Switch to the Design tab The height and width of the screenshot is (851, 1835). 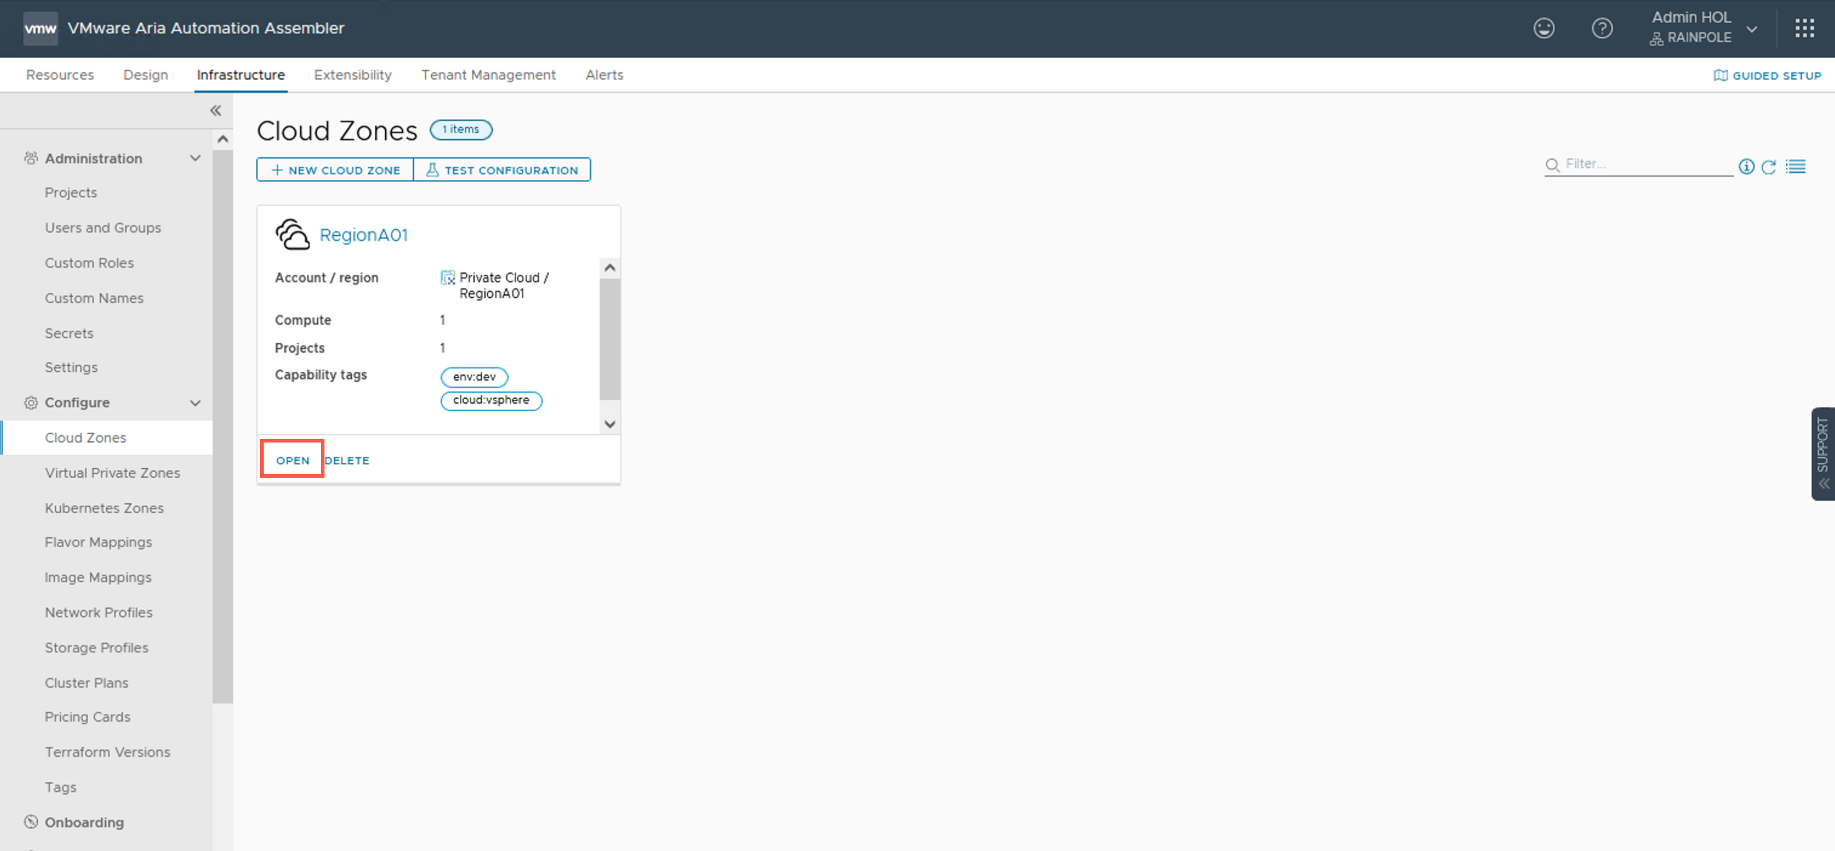point(145,75)
